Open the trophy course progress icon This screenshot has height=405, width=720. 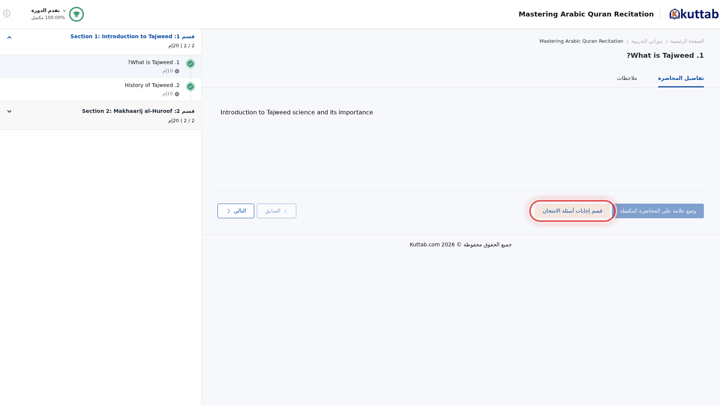76,14
